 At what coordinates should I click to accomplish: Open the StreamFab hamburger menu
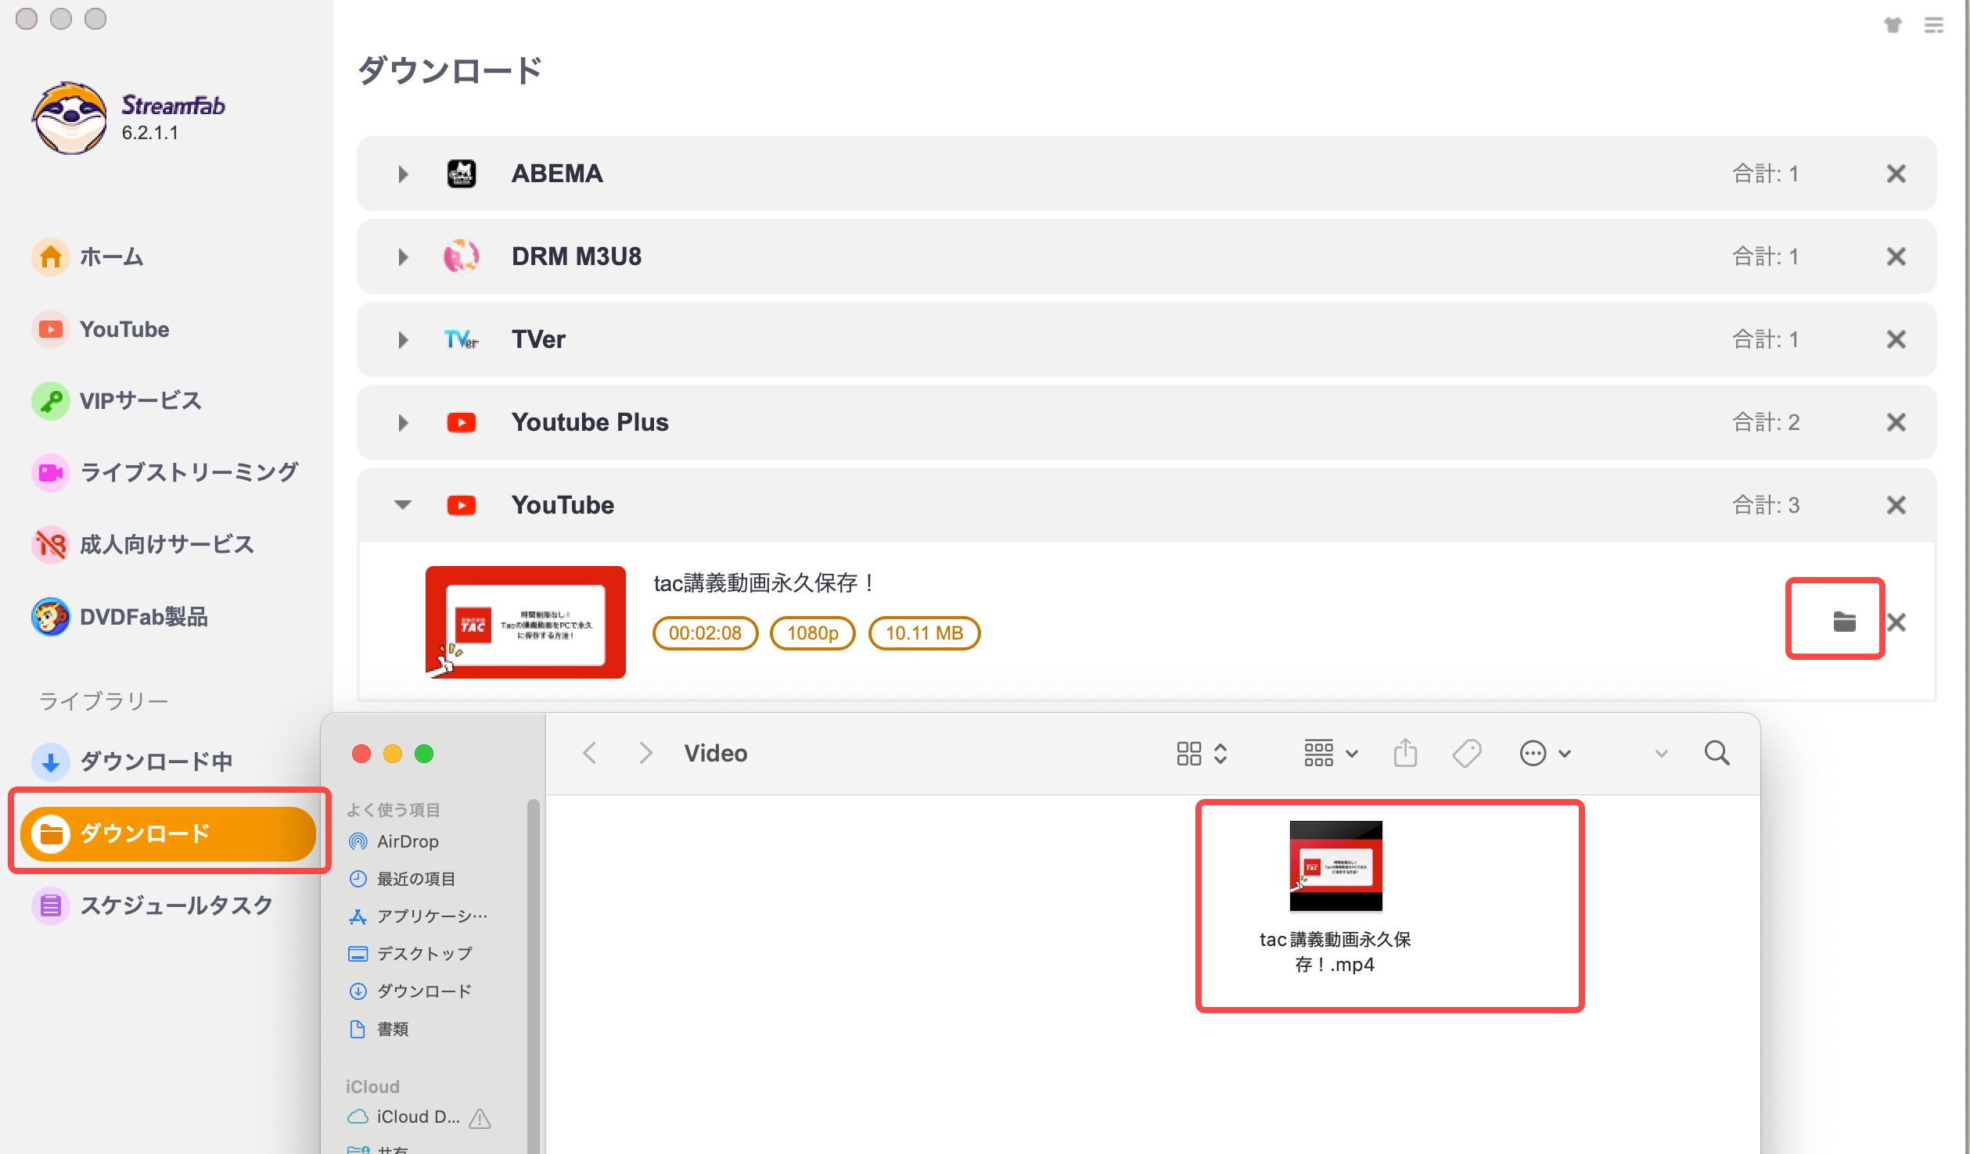(1934, 26)
